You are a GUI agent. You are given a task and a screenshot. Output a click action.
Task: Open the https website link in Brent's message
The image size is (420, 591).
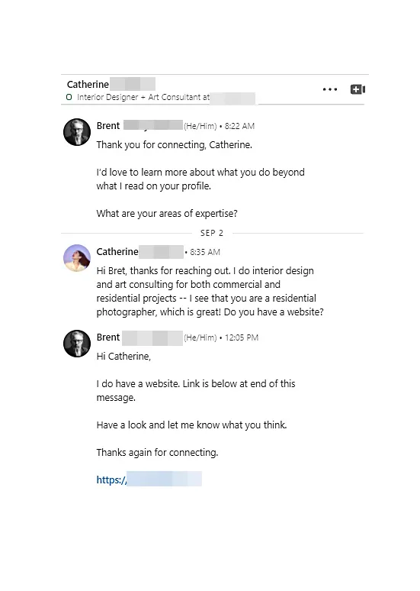click(x=149, y=480)
